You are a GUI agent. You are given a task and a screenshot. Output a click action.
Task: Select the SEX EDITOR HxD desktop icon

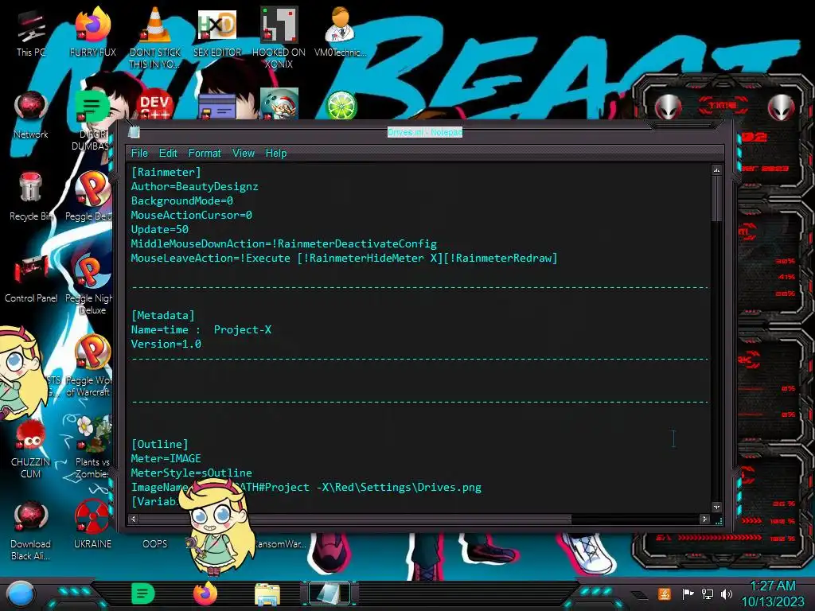click(x=217, y=32)
